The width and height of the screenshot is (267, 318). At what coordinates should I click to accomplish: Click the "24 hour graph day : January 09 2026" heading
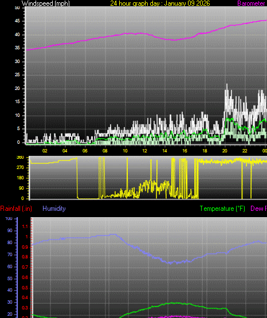click(160, 3)
